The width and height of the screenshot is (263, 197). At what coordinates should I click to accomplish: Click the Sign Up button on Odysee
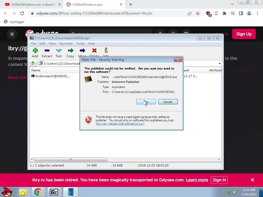point(244,34)
